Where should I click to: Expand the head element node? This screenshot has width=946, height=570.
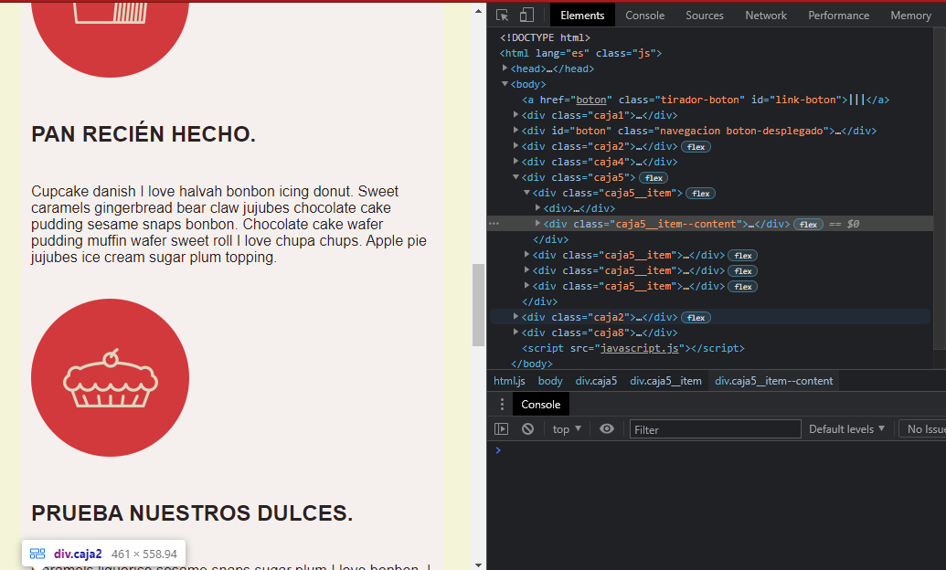505,69
